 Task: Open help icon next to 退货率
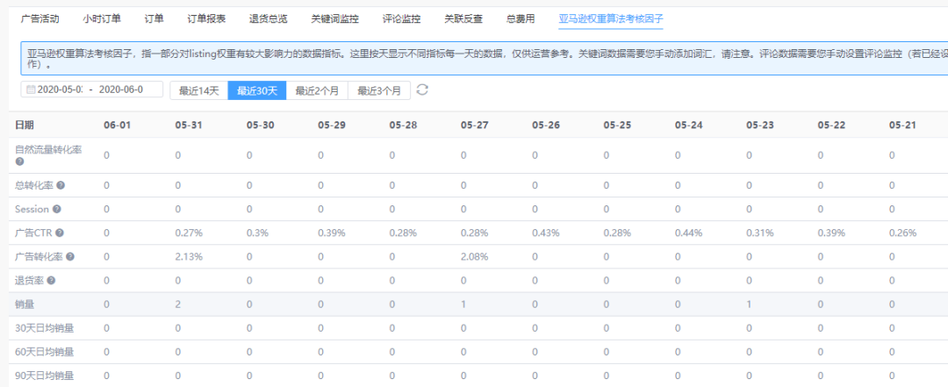pyautogui.click(x=51, y=281)
